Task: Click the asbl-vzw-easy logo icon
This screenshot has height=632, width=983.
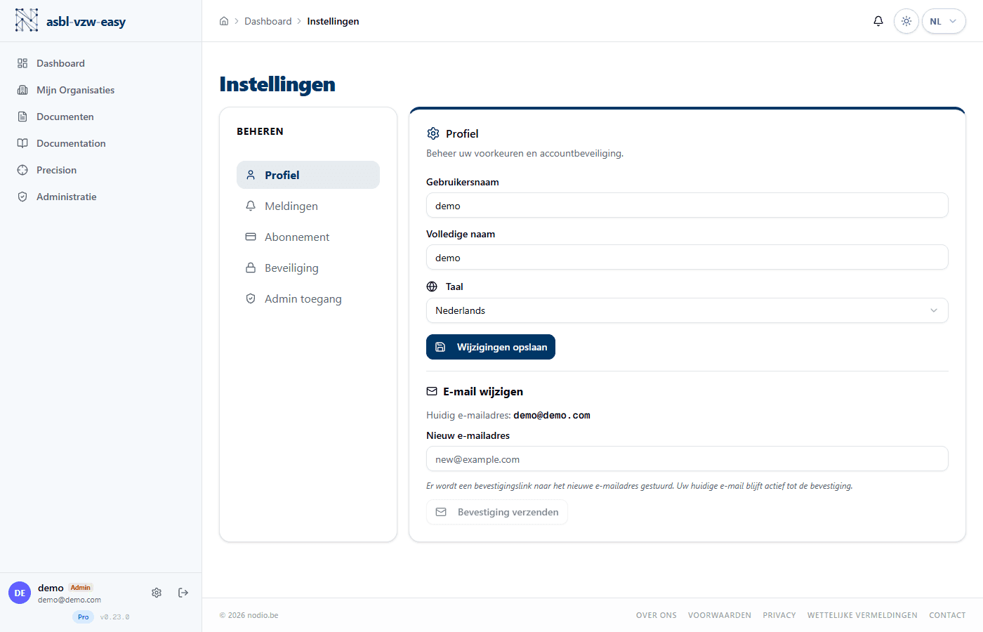Action: coord(27,20)
